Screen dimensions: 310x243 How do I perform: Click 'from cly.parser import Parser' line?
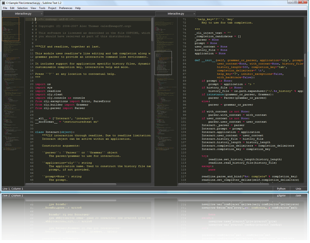pyautogui.click(x=60, y=108)
